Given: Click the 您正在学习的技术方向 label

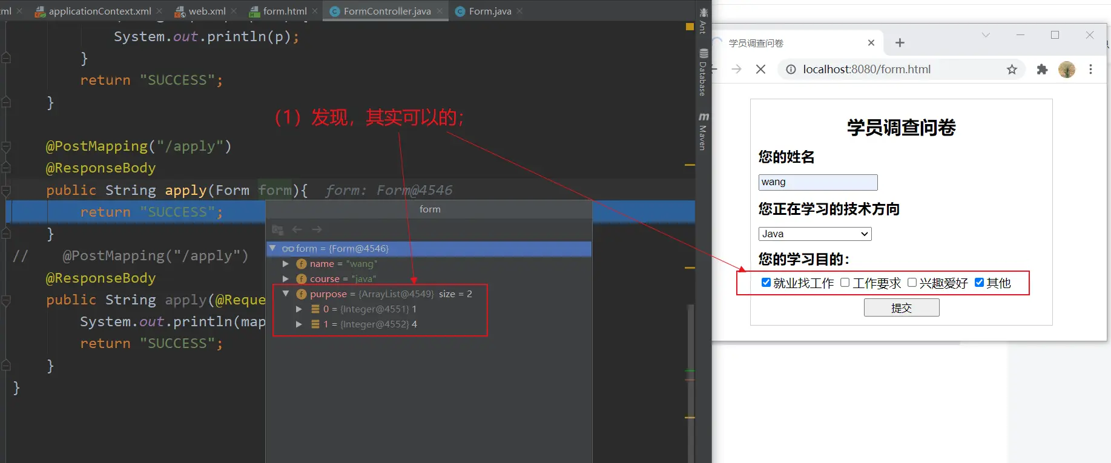Looking at the screenshot, I should tap(829, 209).
